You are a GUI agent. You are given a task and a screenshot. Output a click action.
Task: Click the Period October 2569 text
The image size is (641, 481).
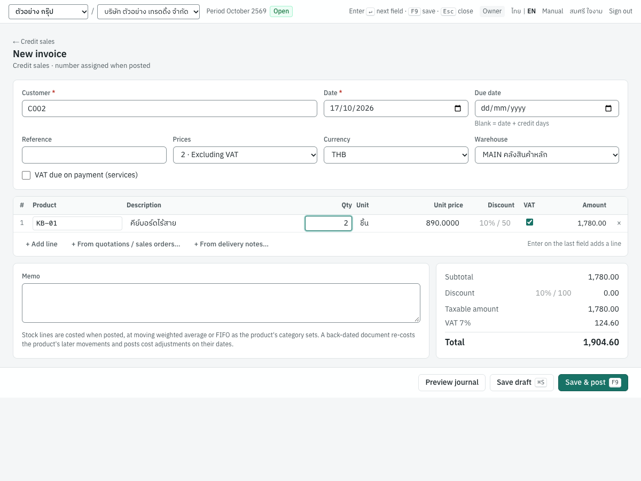(236, 11)
